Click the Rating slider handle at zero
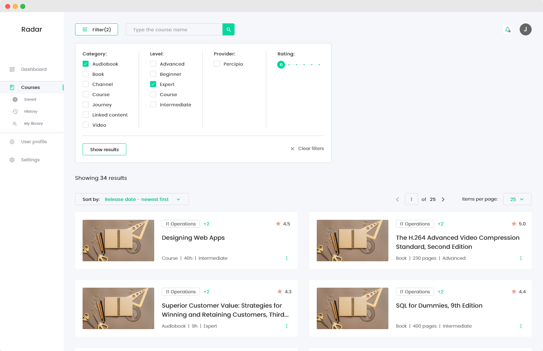This screenshot has height=351, width=543. tap(281, 64)
